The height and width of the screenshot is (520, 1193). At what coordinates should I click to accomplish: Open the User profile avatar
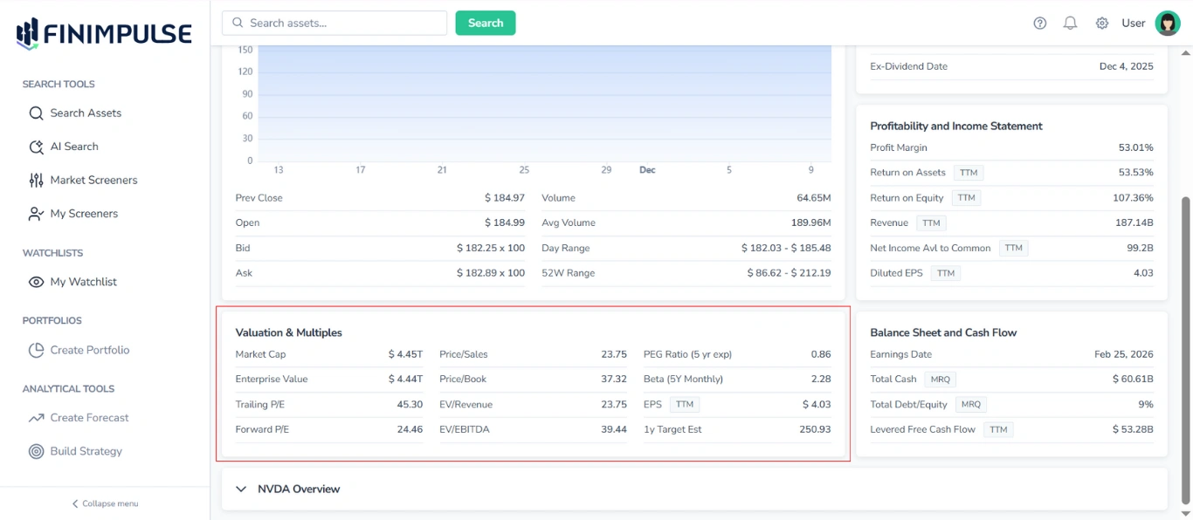[1168, 23]
